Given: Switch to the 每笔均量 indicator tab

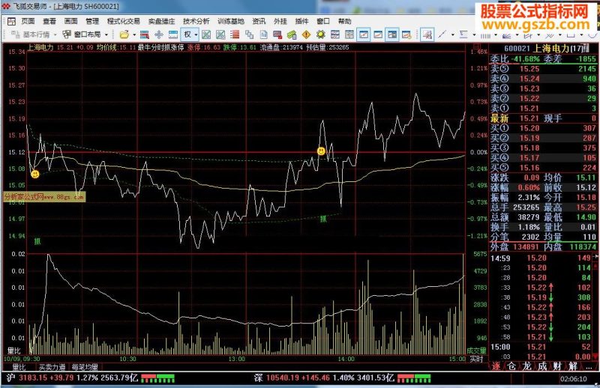Looking at the screenshot, I should click(85, 367).
